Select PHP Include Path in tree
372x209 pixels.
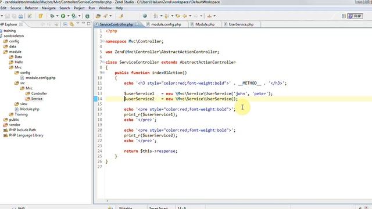point(22,130)
